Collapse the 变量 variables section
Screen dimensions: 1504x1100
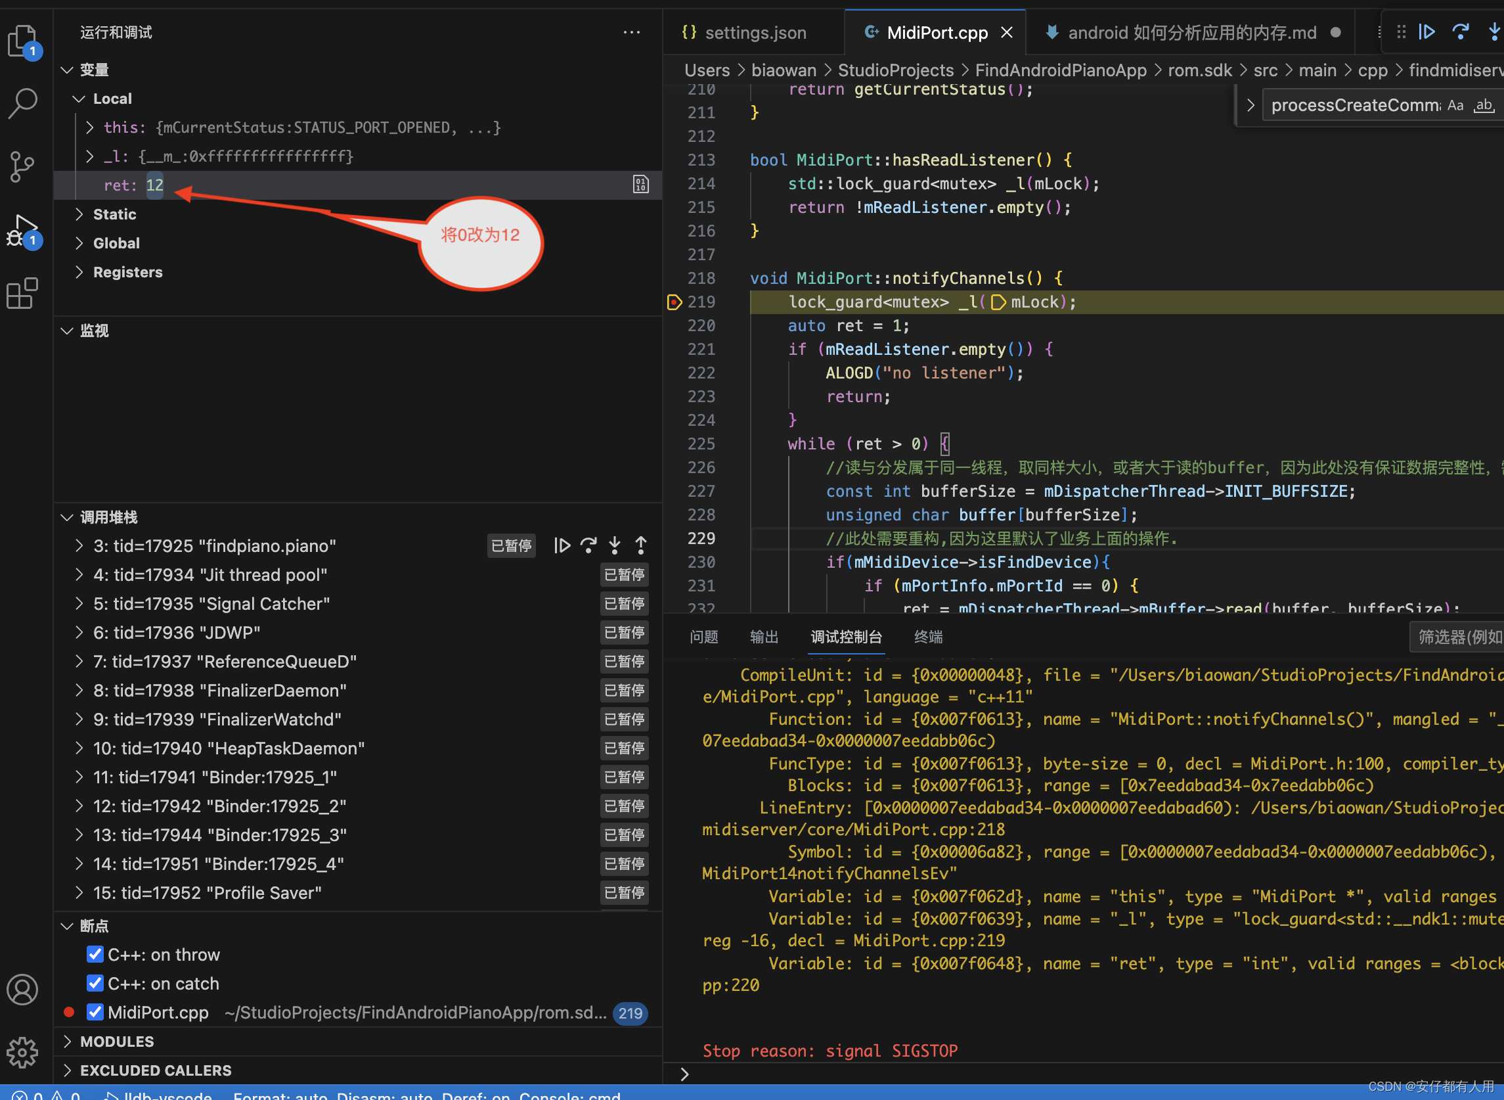click(x=67, y=70)
